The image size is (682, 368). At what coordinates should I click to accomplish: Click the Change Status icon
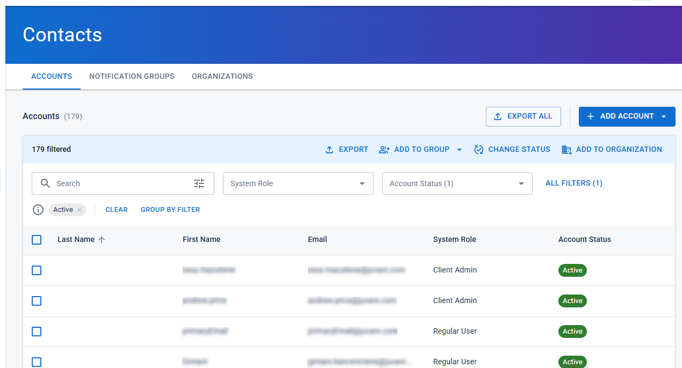click(x=479, y=150)
